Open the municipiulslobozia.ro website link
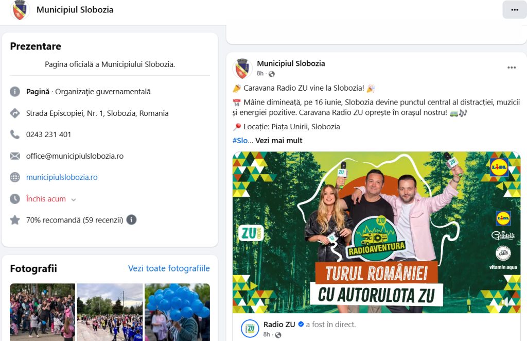The height and width of the screenshot is (341, 527). 62,177
